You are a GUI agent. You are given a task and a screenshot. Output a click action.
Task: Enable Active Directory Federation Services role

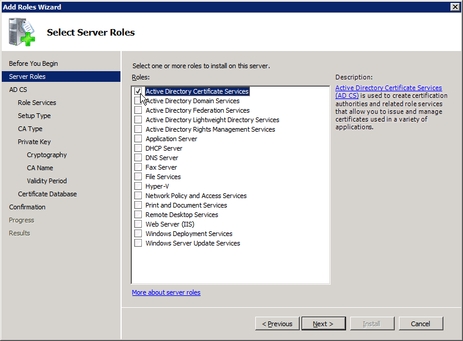pyautogui.click(x=138, y=110)
